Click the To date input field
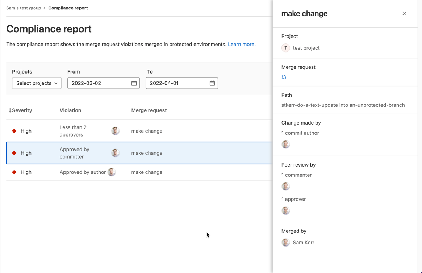The height and width of the screenshot is (273, 422). tap(176, 83)
